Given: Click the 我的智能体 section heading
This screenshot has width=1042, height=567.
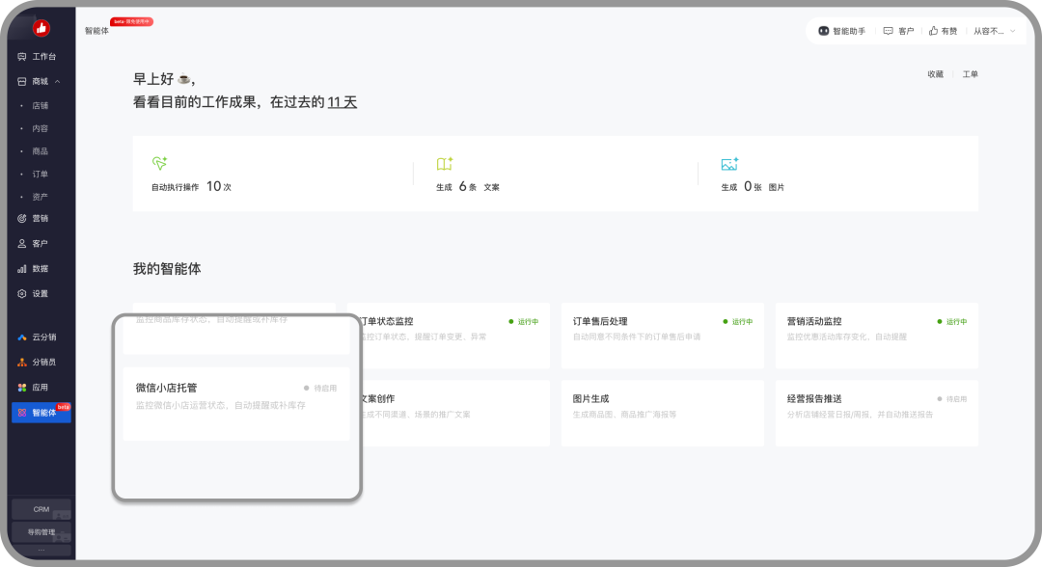Looking at the screenshot, I should pyautogui.click(x=167, y=269).
